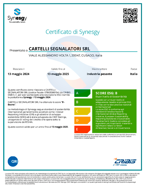Image resolution: width=145 pixels, height=188 pixels.
Task: Click the legal disclaimer text at bottom
Action: pyautogui.click(x=72, y=179)
